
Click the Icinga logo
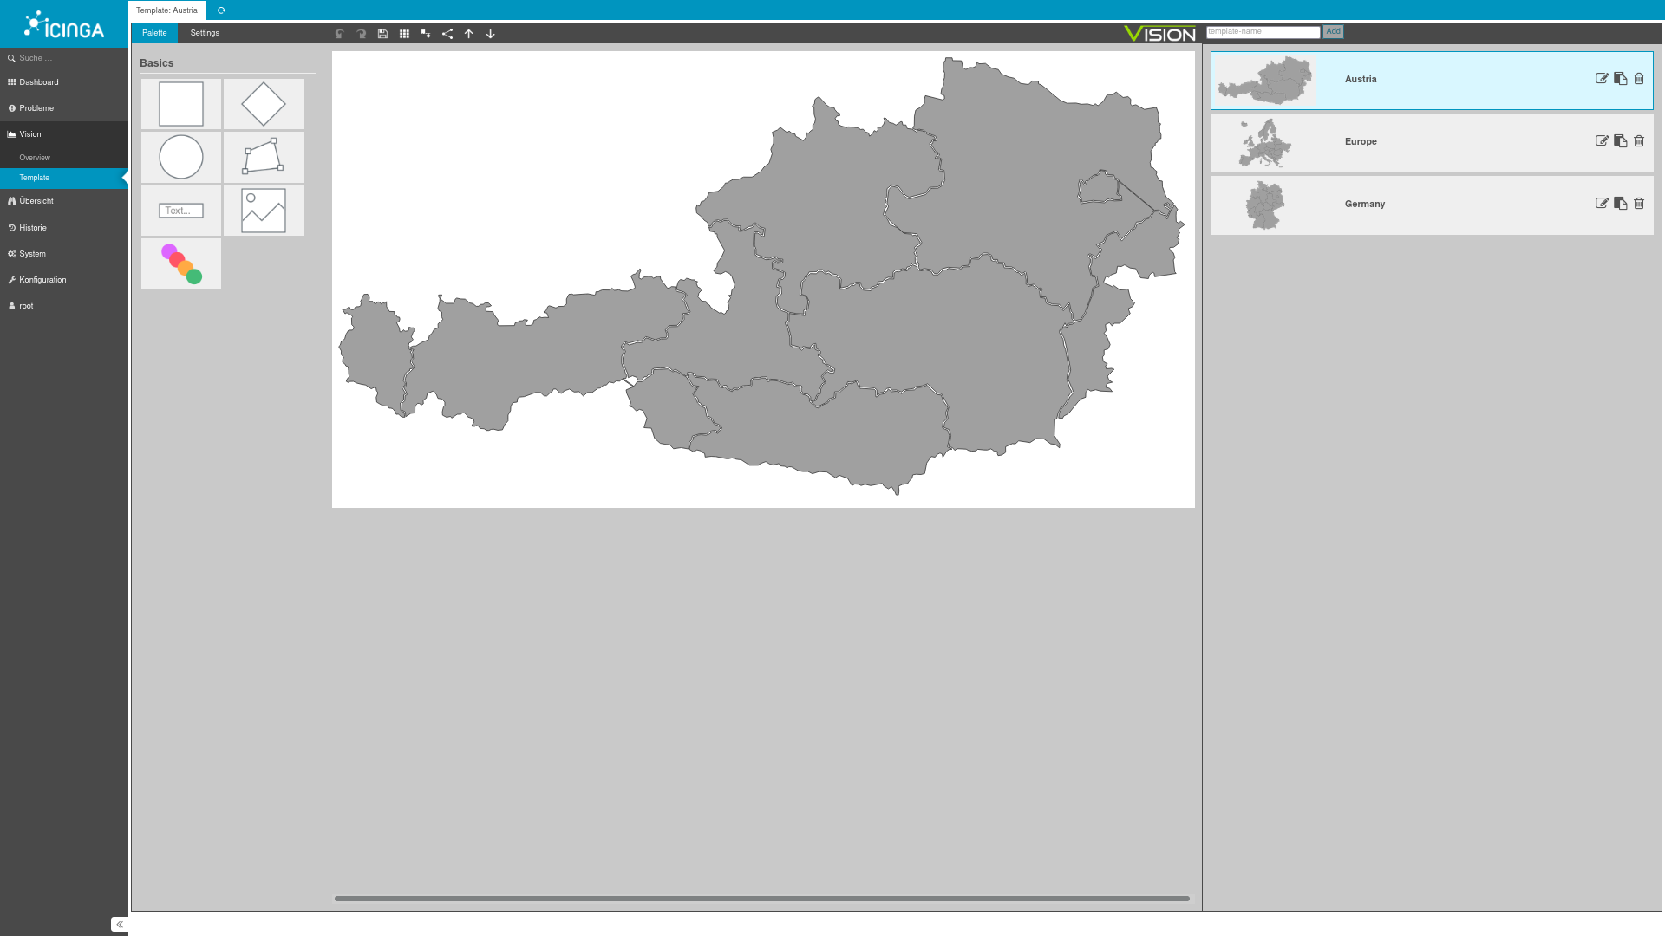point(64,24)
